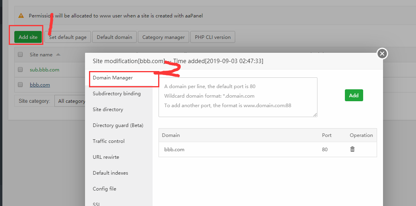The height and width of the screenshot is (206, 416).
Task: Switch to Subdirectory binding tab
Action: (x=117, y=94)
